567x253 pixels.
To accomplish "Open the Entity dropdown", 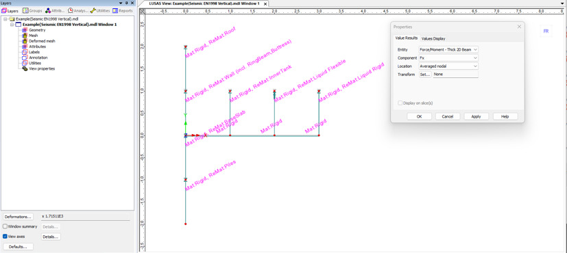I will (x=448, y=49).
